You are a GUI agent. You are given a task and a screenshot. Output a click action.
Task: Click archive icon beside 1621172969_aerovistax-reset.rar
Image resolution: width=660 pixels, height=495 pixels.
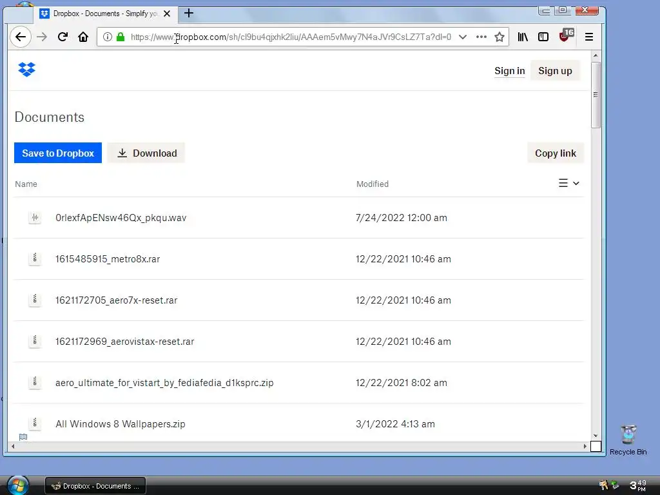click(x=35, y=342)
